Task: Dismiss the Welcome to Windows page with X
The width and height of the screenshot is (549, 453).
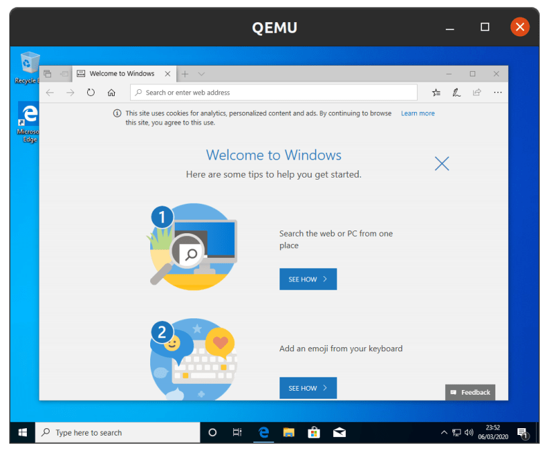Action: pos(442,164)
